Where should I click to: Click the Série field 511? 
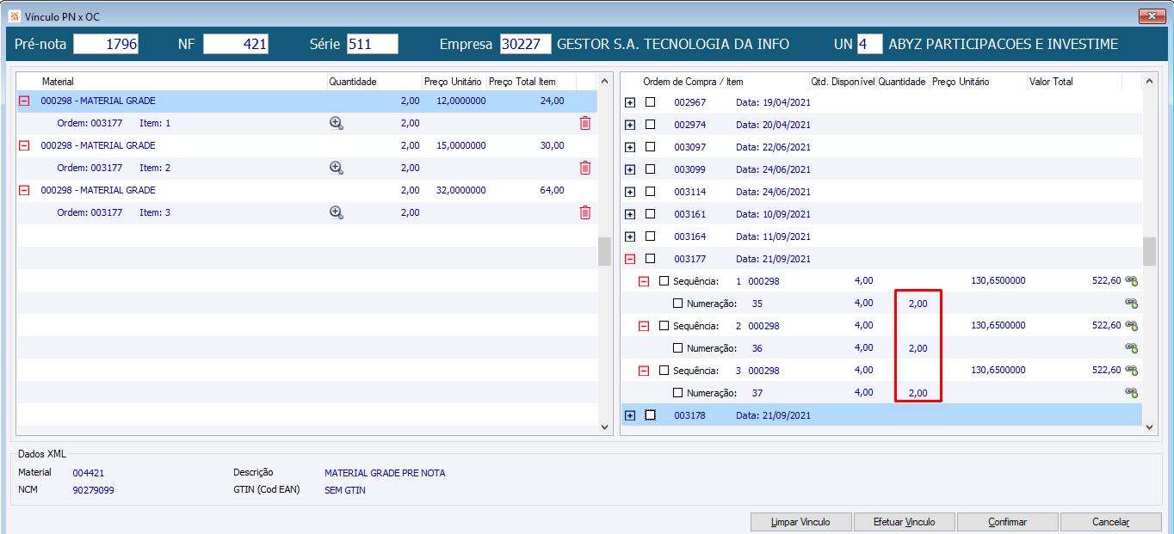tap(372, 44)
